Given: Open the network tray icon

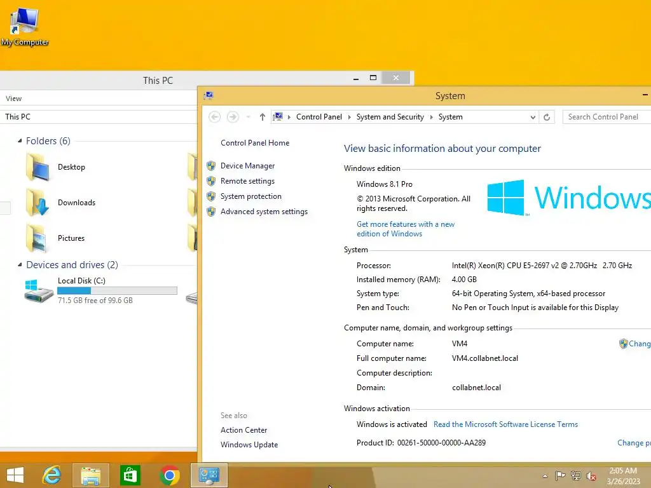Looking at the screenshot, I should point(576,475).
